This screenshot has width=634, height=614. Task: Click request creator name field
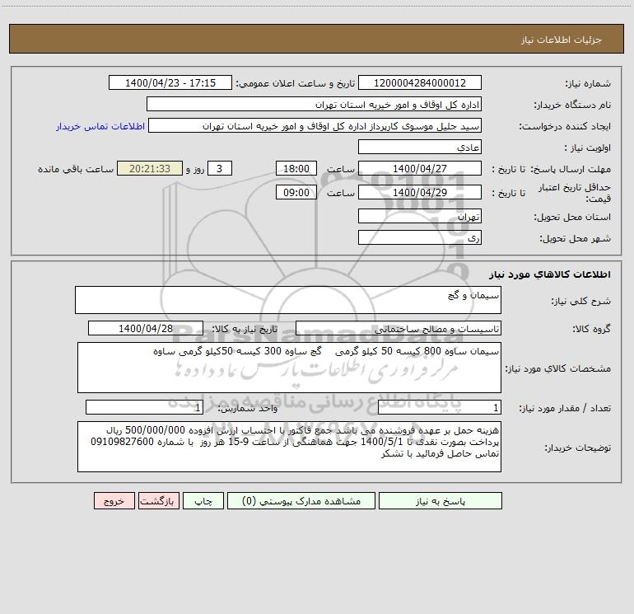(x=315, y=125)
